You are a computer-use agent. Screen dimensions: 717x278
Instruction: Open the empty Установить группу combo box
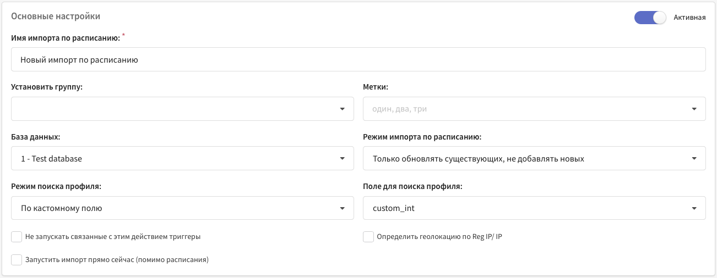(182, 109)
